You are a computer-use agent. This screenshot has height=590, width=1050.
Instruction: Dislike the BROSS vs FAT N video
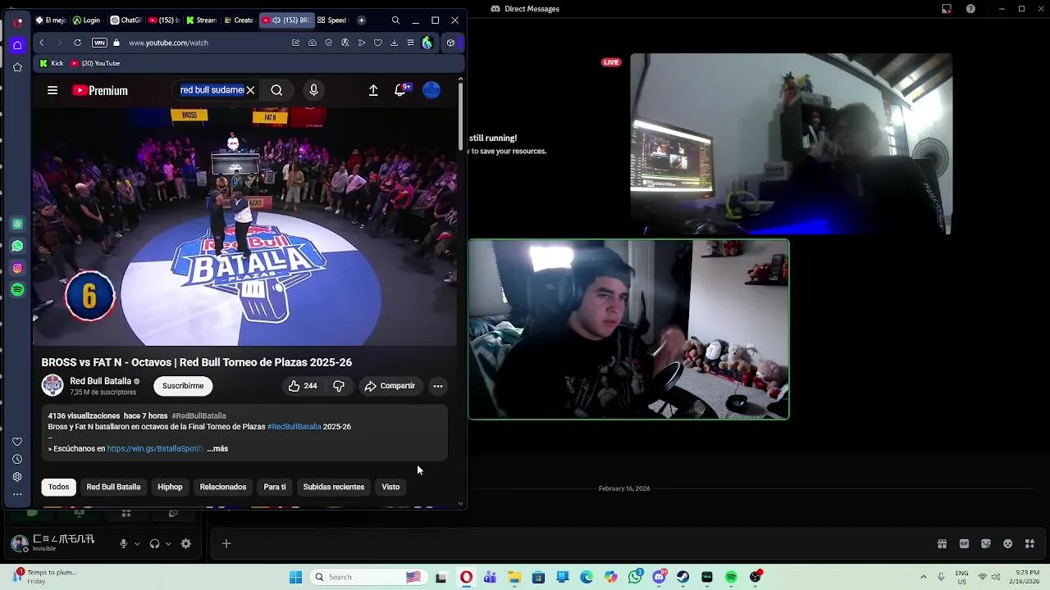click(x=339, y=386)
